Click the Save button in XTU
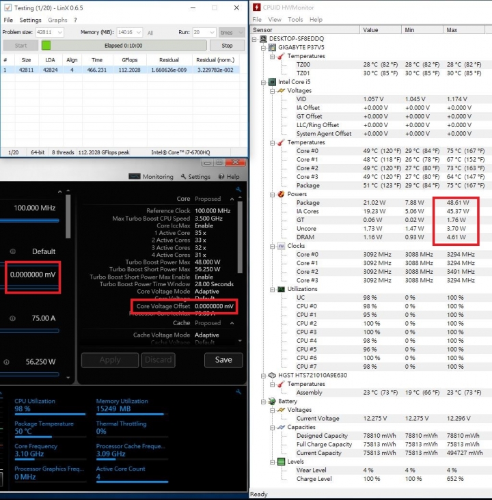Screen dimensions: 492x500 [223, 360]
